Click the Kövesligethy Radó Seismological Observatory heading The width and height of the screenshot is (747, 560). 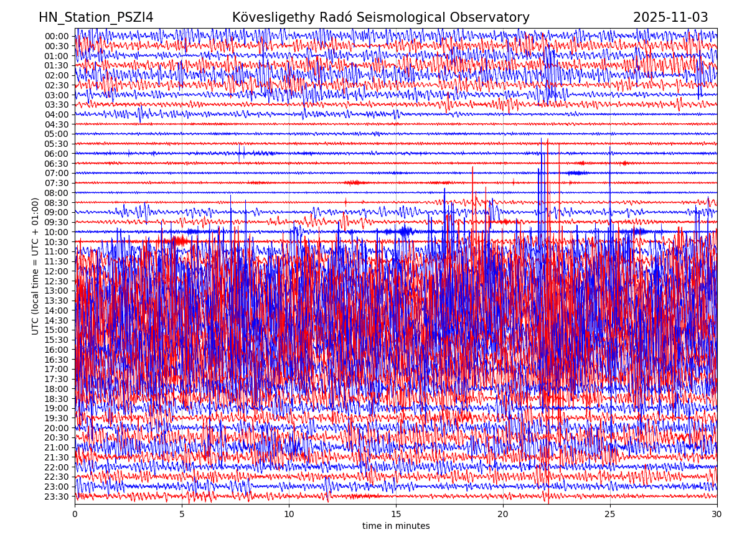click(x=380, y=18)
